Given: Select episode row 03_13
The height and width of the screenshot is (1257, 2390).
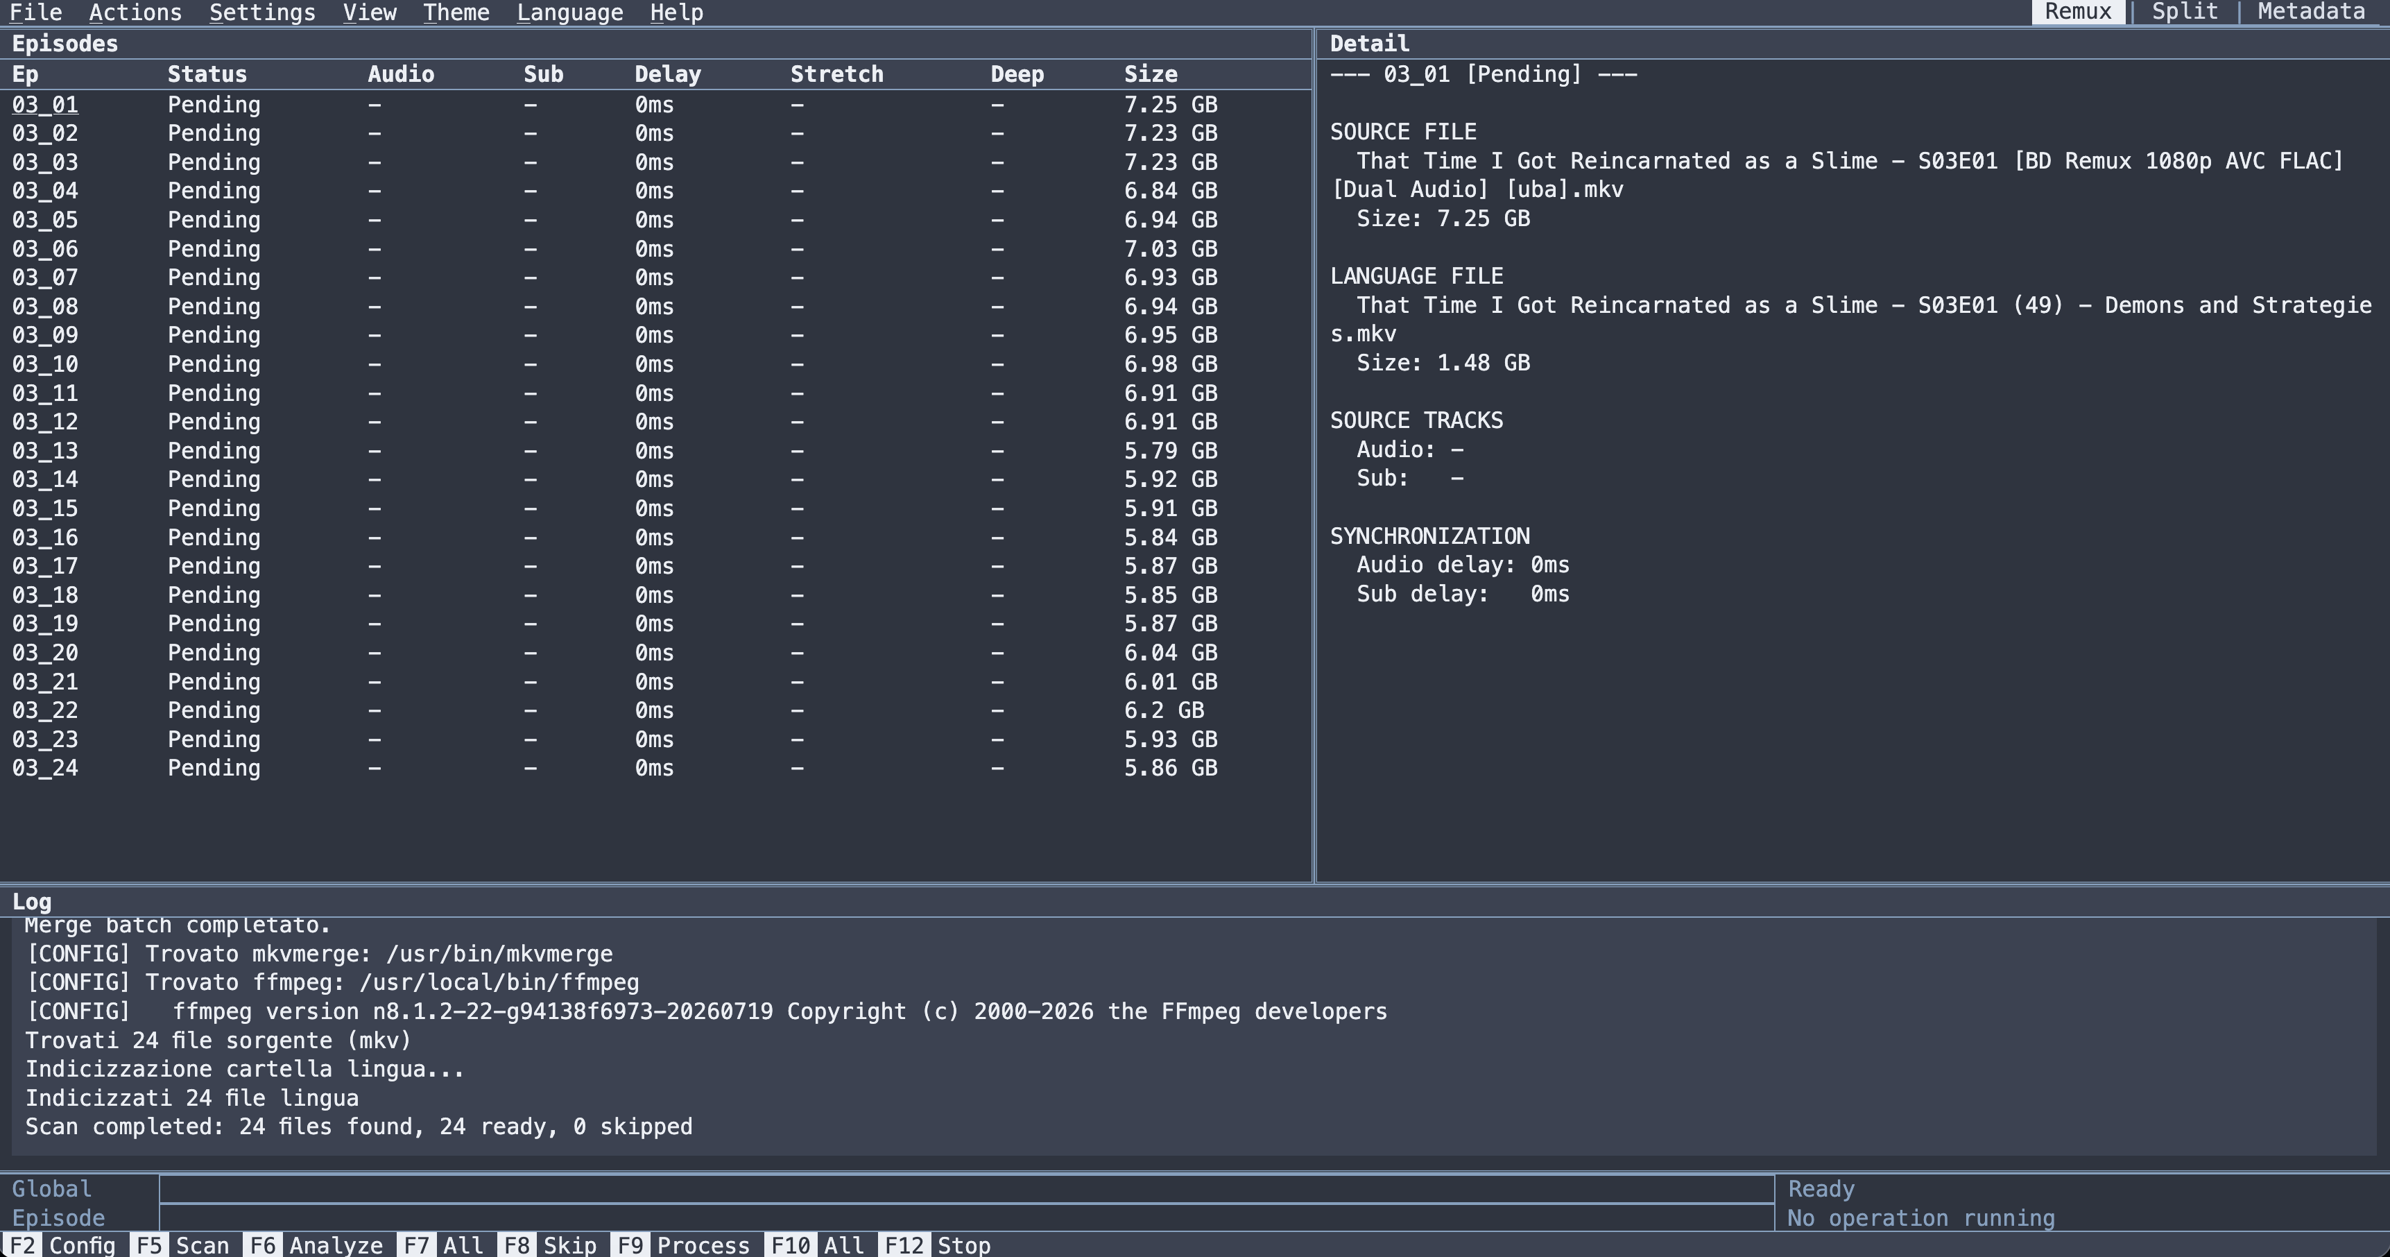Looking at the screenshot, I should (x=655, y=451).
